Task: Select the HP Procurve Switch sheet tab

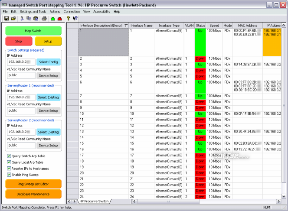Action: [x=94, y=201]
